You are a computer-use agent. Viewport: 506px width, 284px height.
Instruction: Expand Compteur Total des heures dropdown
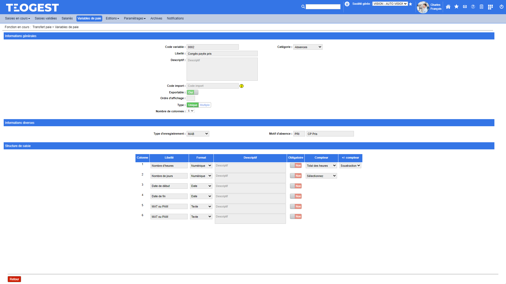tap(321, 166)
